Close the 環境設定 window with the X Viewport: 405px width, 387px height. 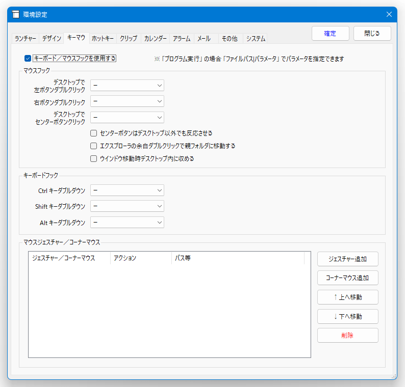(x=389, y=14)
